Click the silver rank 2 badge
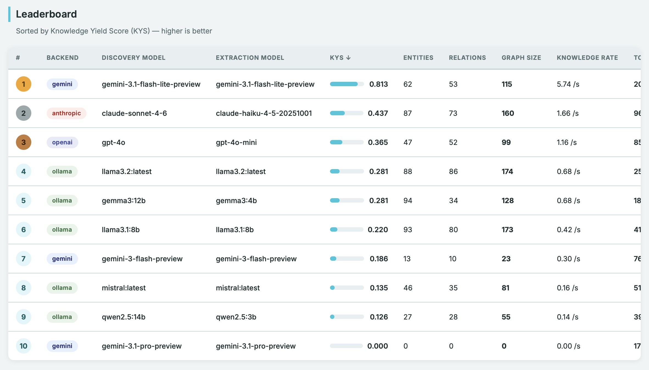The height and width of the screenshot is (370, 649). pos(23,113)
